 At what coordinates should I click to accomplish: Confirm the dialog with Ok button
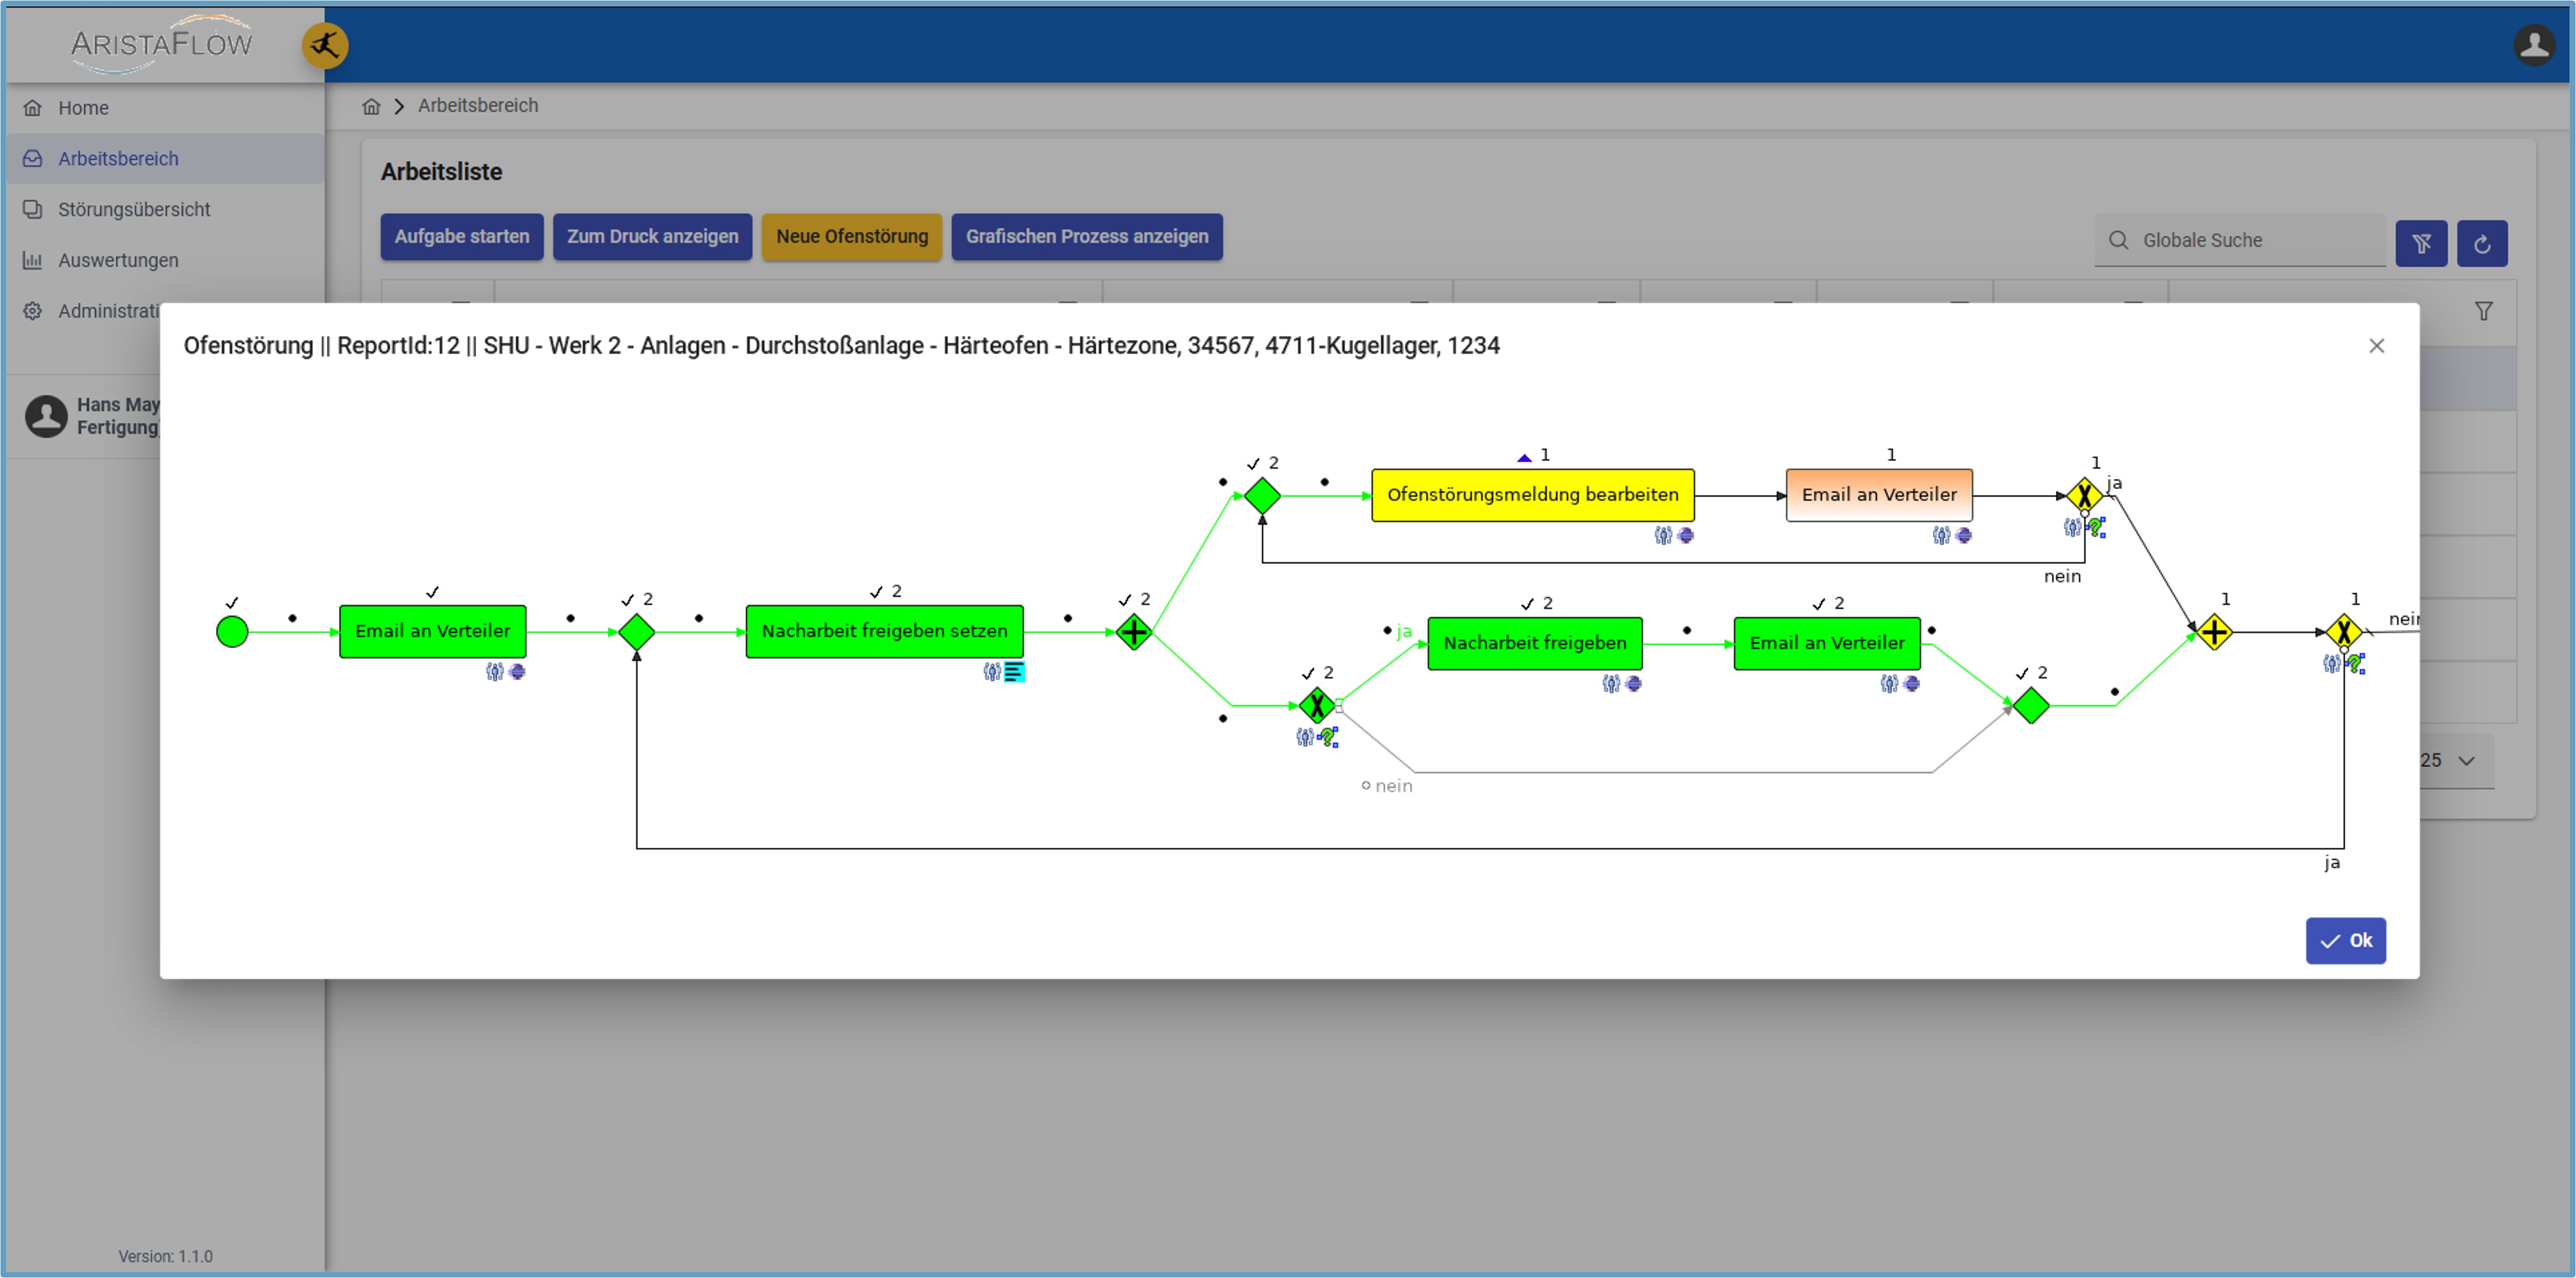2345,940
